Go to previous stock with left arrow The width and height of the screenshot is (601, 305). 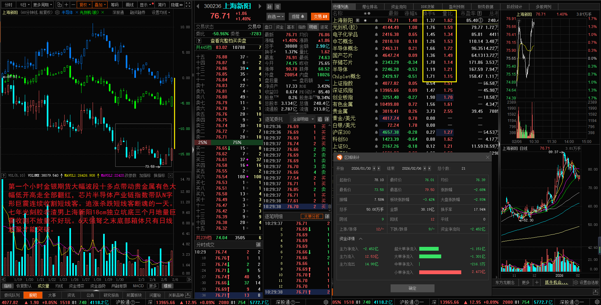pyautogui.click(x=198, y=6)
